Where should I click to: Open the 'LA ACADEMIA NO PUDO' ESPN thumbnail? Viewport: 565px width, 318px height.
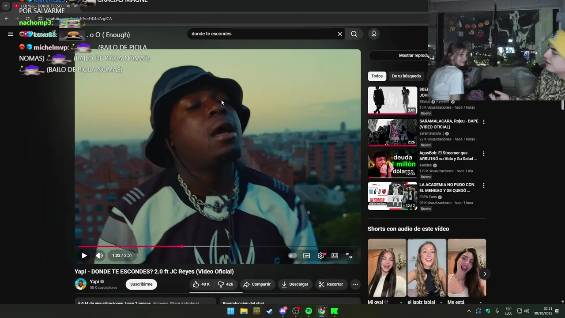[392, 196]
